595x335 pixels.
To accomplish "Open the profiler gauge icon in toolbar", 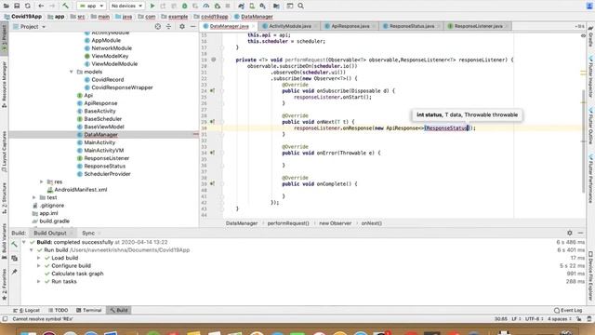I will click(x=206, y=6).
